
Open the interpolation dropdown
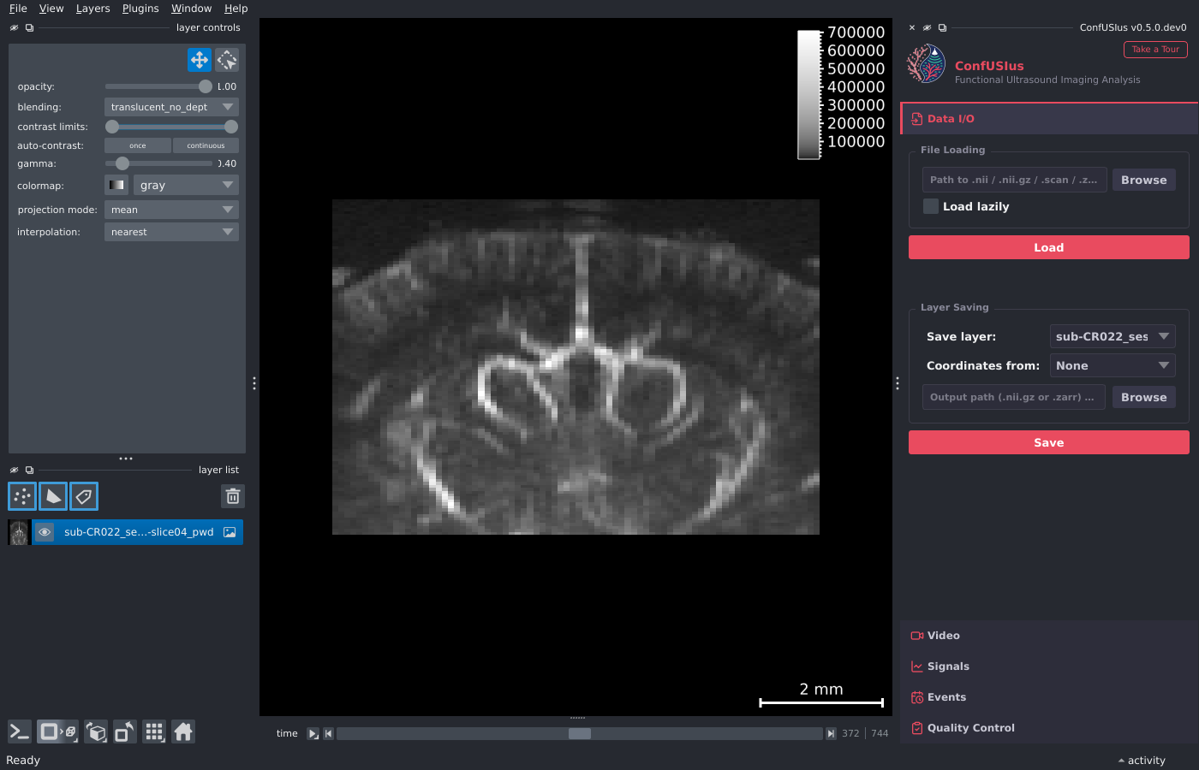171,232
